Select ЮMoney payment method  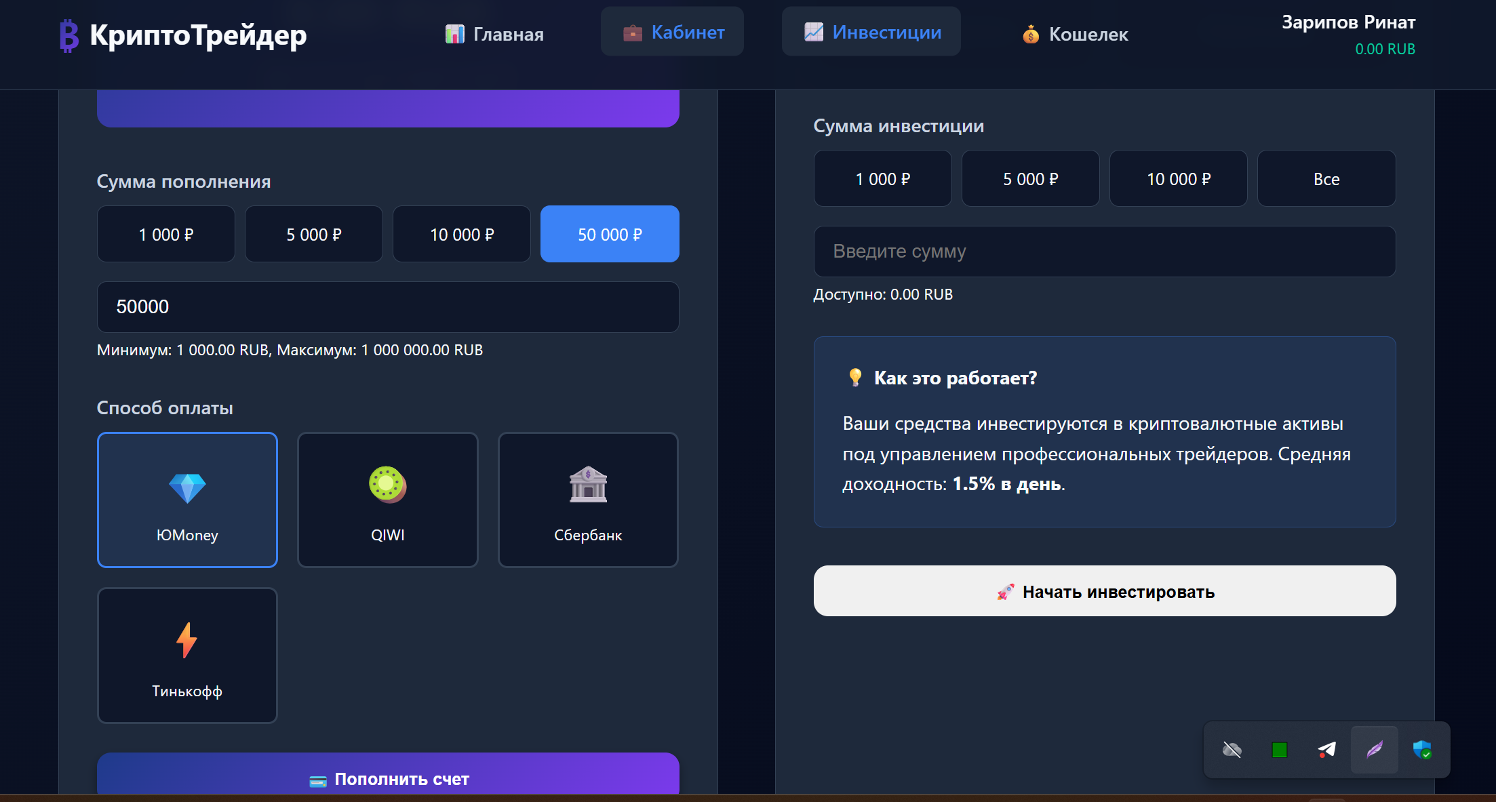[x=187, y=500]
